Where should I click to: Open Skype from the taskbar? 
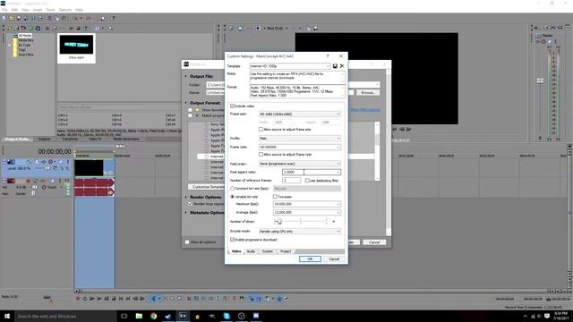(x=227, y=316)
